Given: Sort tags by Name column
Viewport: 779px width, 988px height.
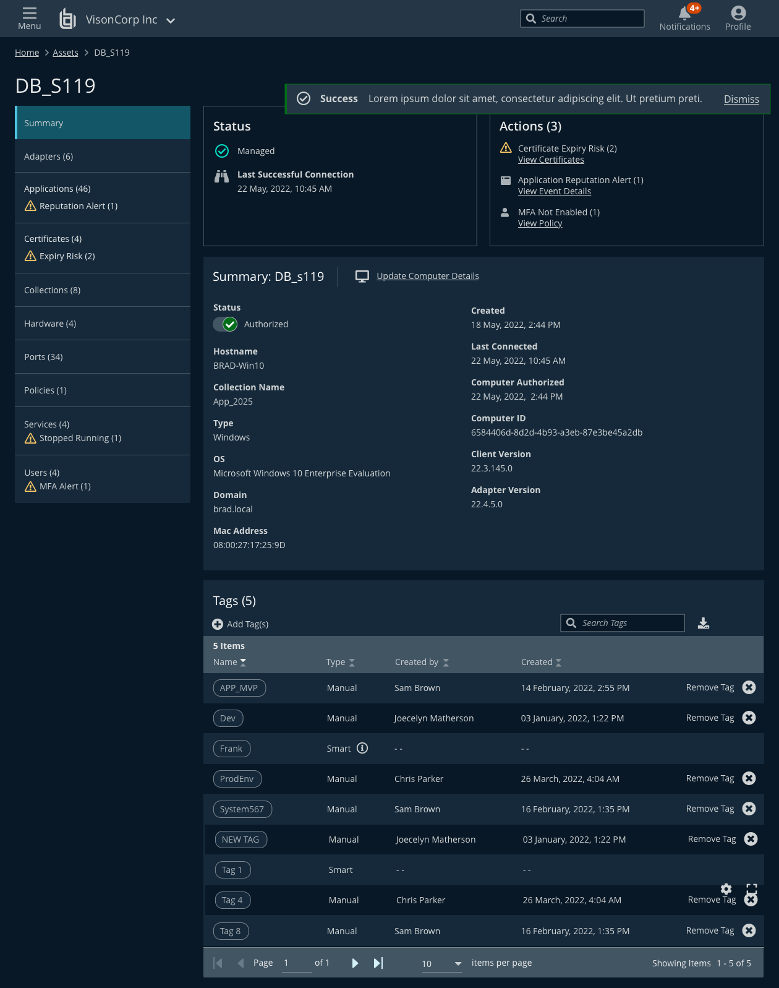Looking at the screenshot, I should pos(243,663).
